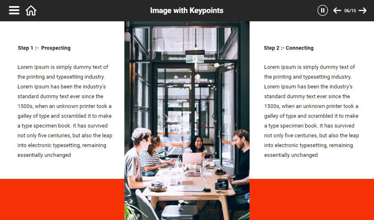This screenshot has width=374, height=220.
Task: Click the pink laptop in the photo
Action: (x=192, y=158)
